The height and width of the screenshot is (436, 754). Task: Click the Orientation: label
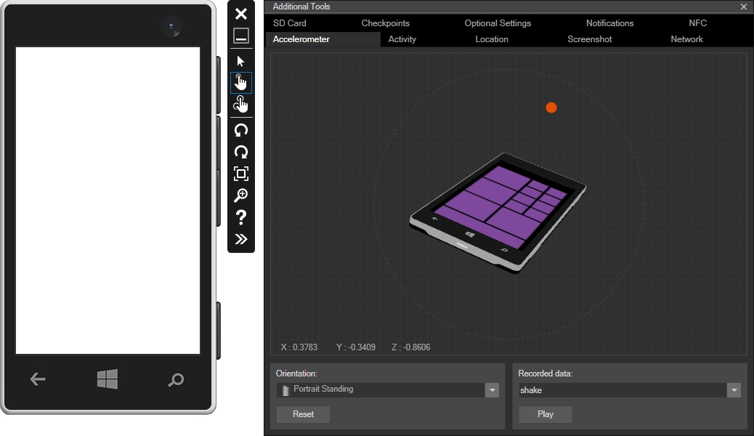click(x=296, y=374)
